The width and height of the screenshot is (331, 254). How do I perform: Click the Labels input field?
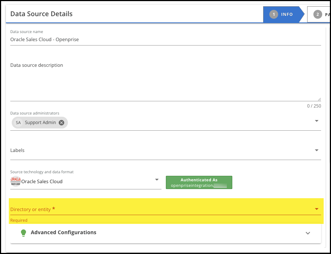158,150
